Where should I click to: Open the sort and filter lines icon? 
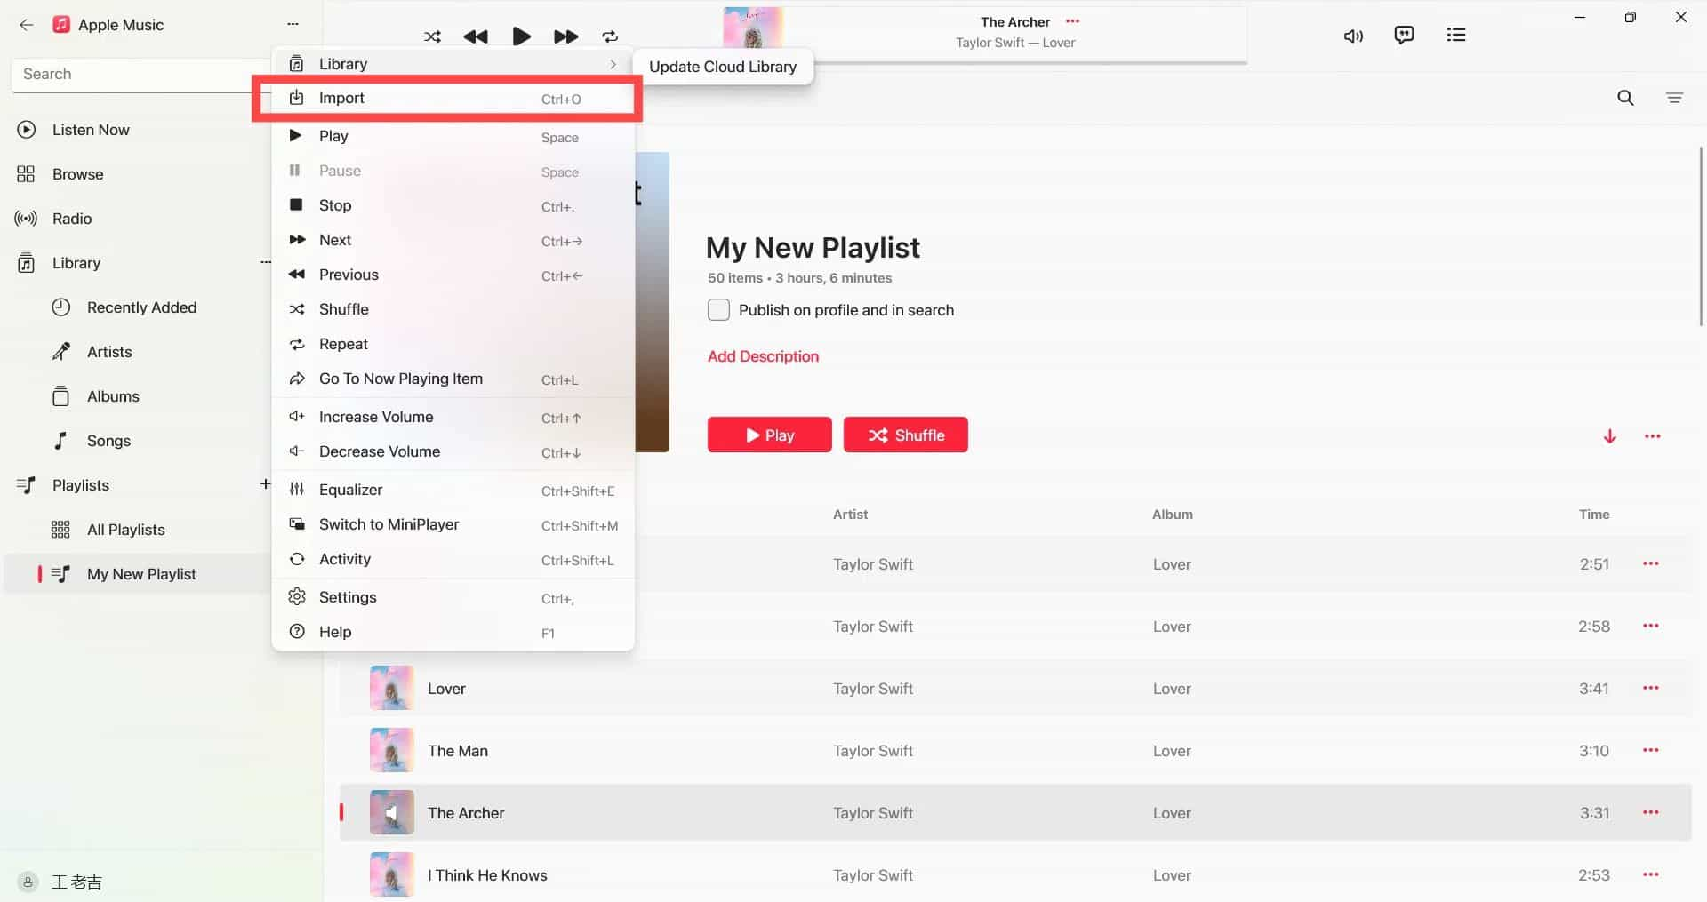[1674, 98]
